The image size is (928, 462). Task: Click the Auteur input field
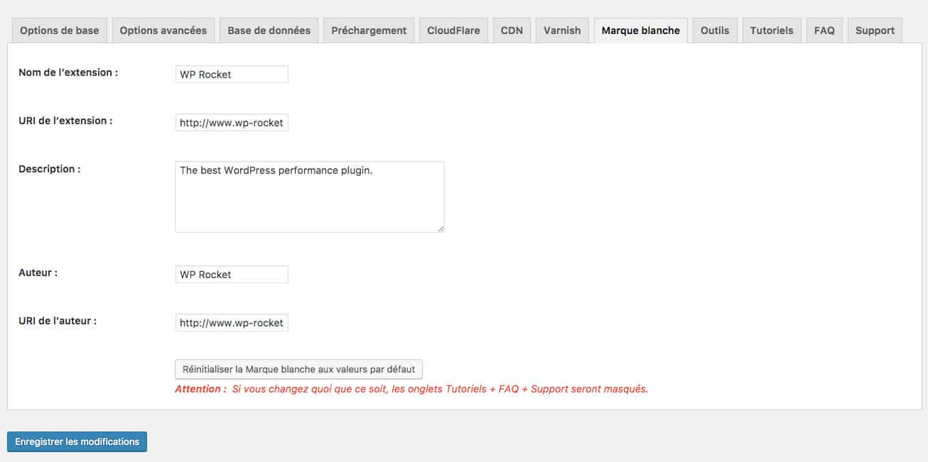coord(232,275)
